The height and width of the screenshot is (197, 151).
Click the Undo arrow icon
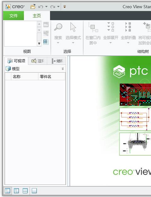(x=41, y=7)
